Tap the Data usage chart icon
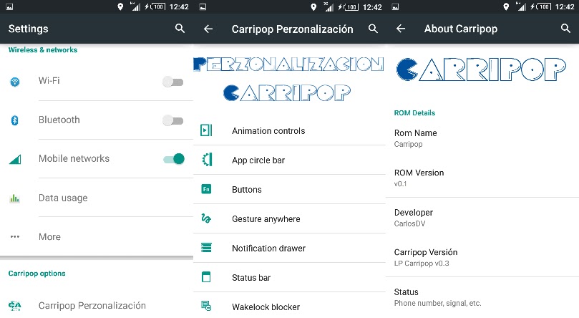579x318 pixels. [15, 198]
